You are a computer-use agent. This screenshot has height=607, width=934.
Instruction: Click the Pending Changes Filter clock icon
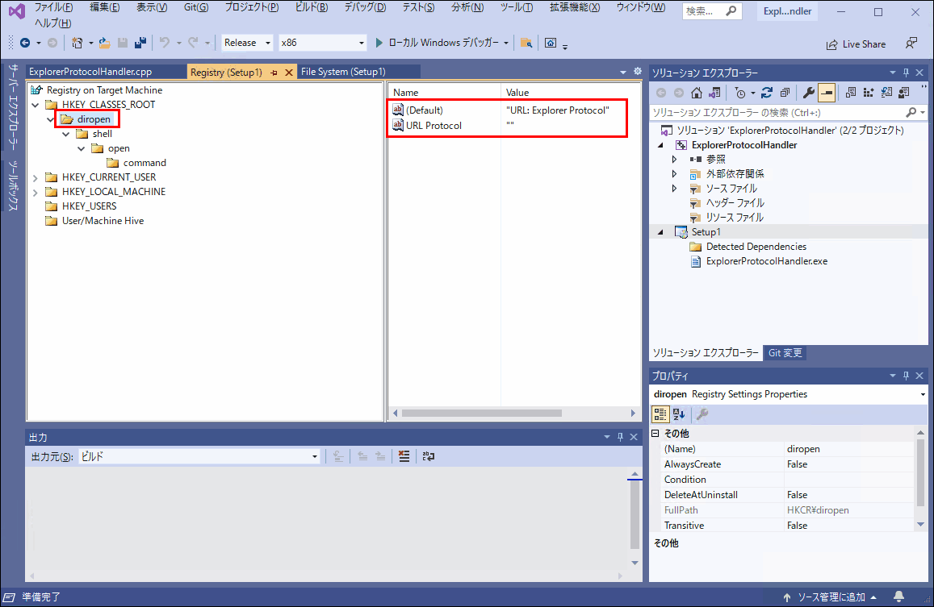740,93
